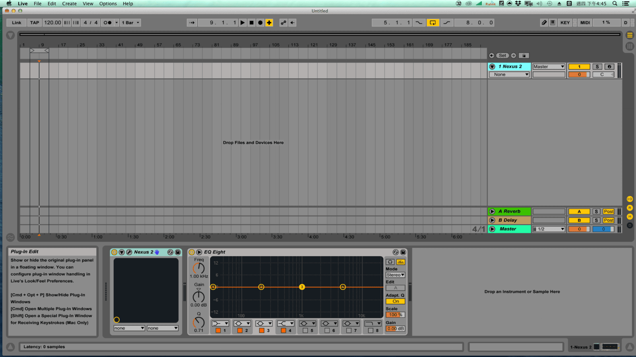Unfold the 1 Nexus 2 track

[492, 67]
